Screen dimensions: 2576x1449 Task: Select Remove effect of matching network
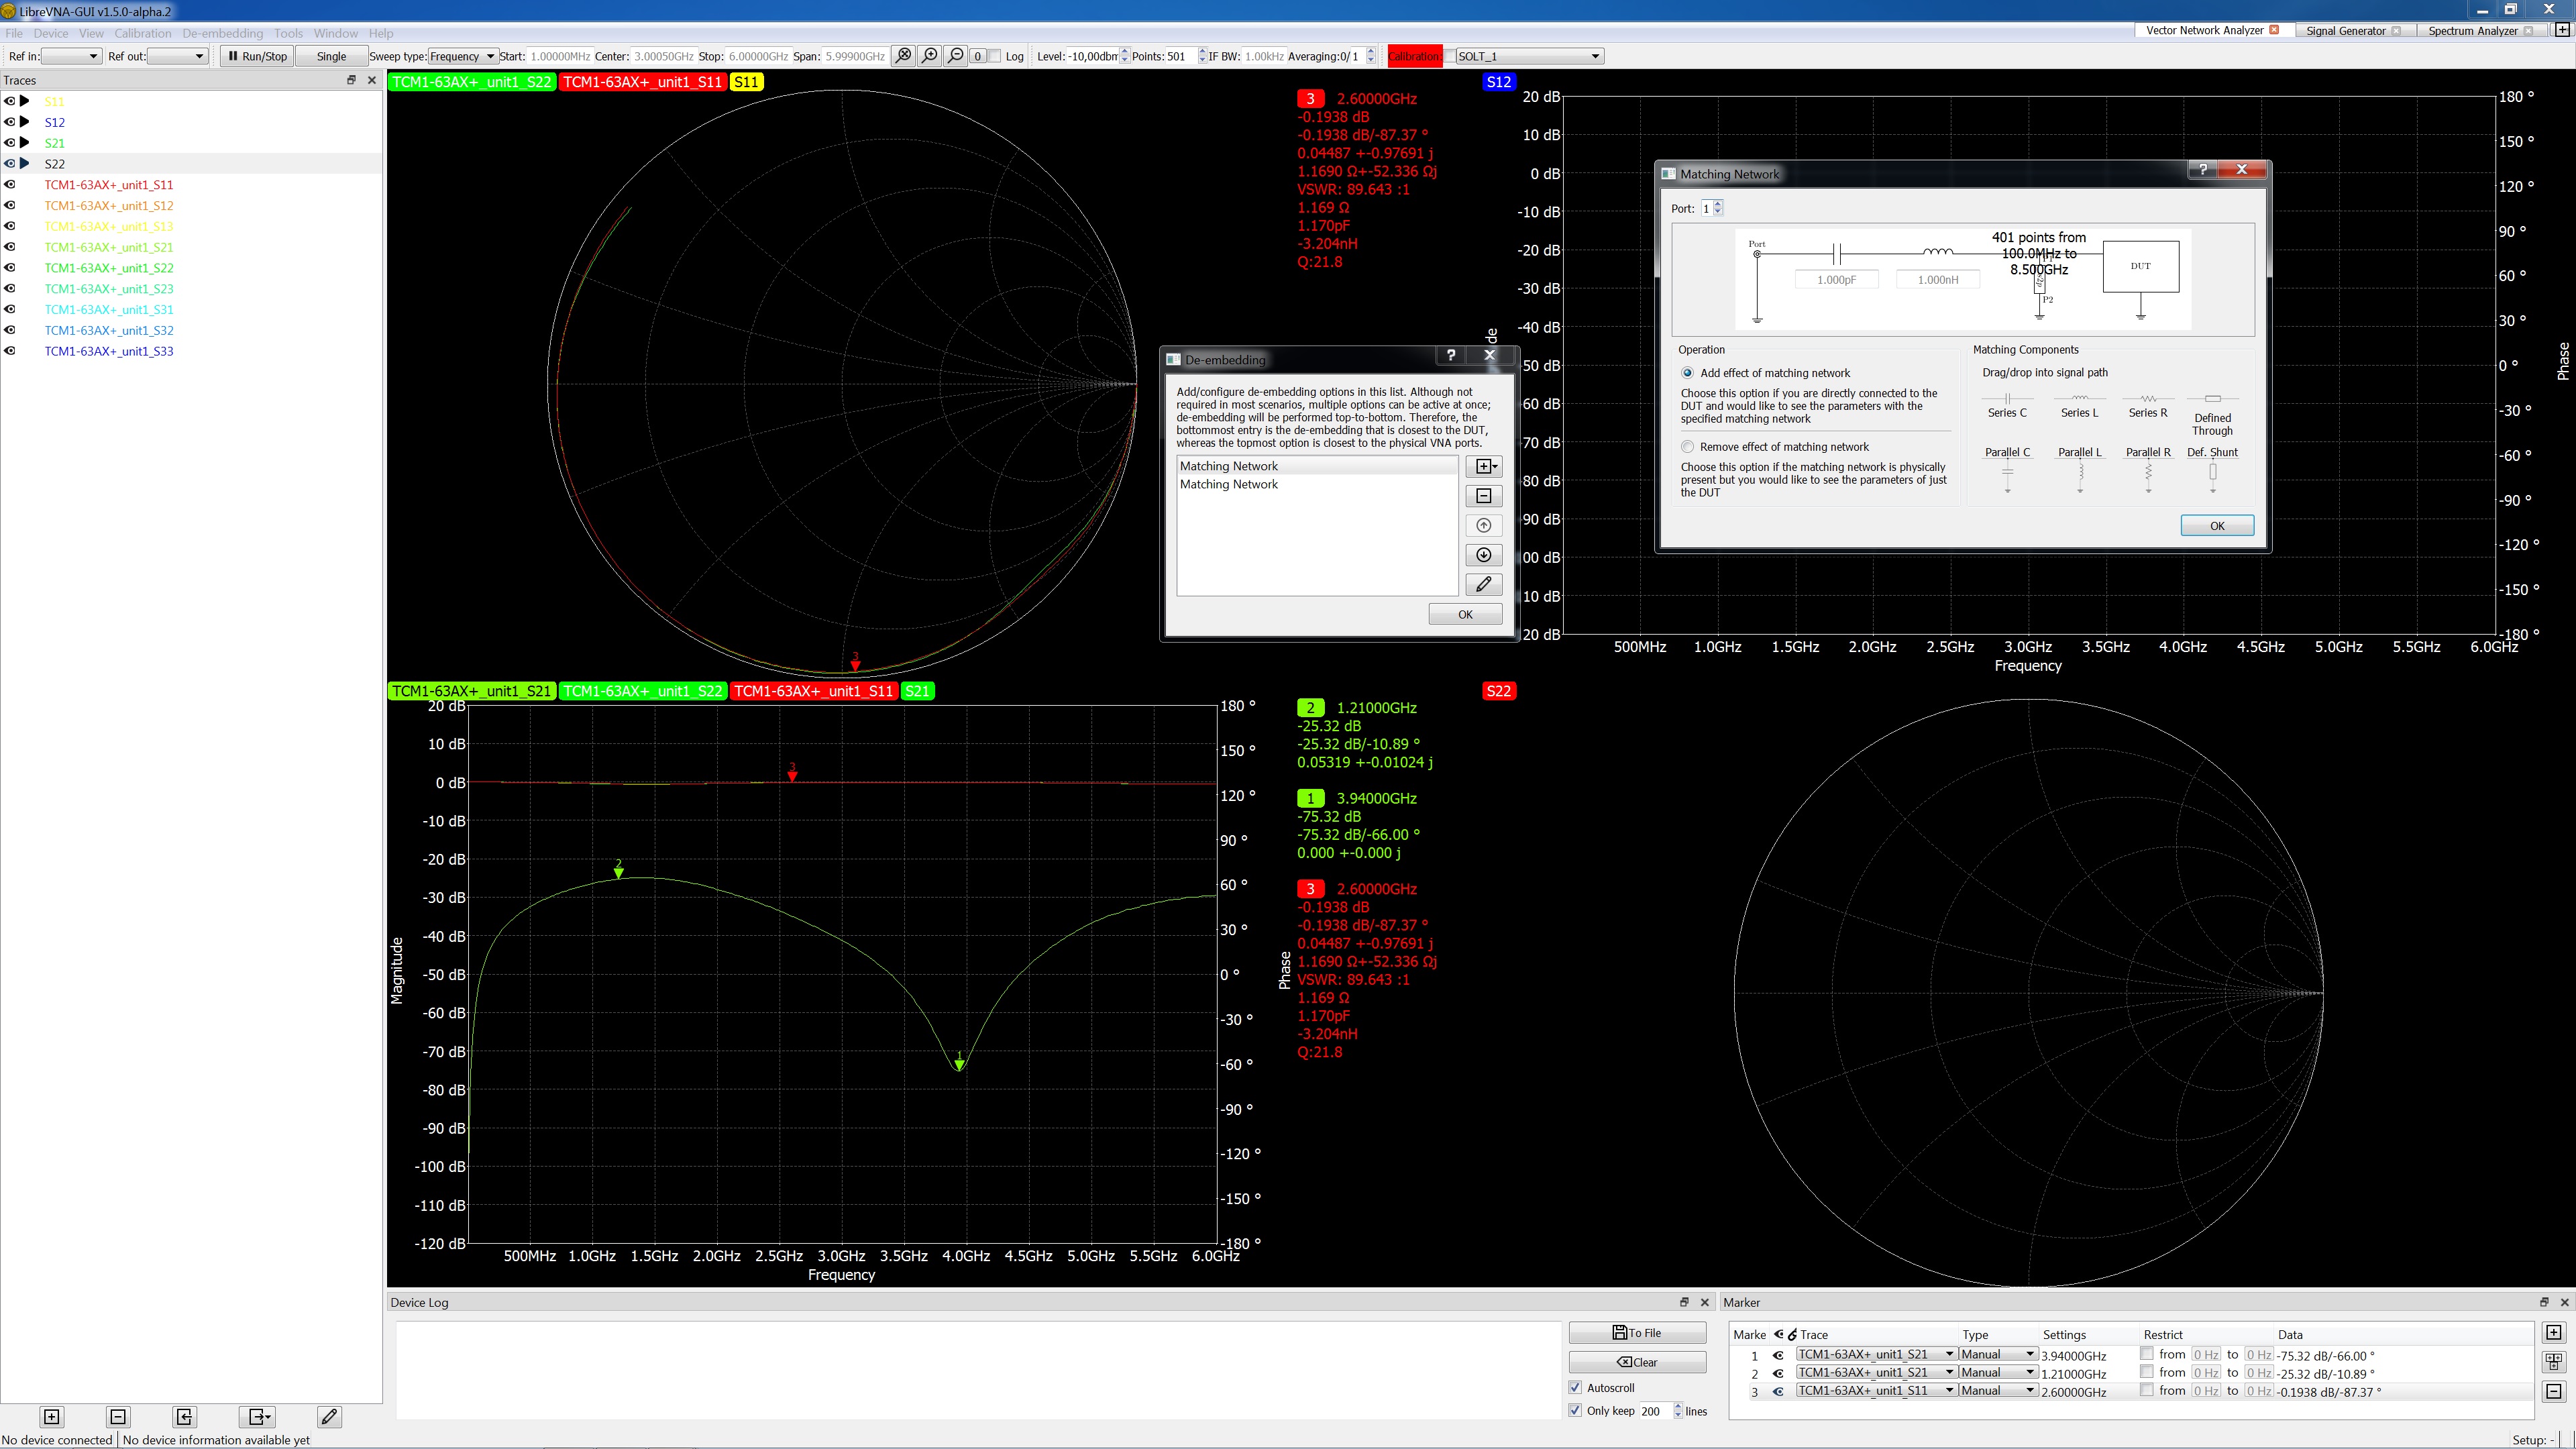pyautogui.click(x=1688, y=447)
